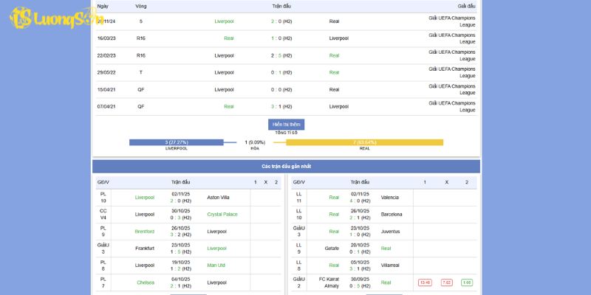591x295 pixels.
Task: Select the 'Các trận đấu gần nhất' header
Action: pyautogui.click(x=286, y=167)
